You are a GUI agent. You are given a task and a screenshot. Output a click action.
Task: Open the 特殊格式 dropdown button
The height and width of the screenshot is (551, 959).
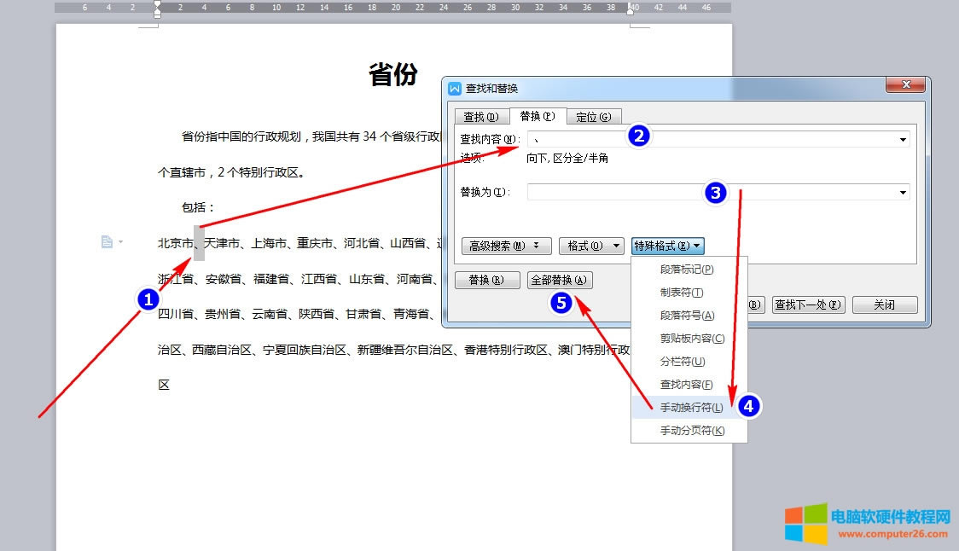(x=667, y=246)
